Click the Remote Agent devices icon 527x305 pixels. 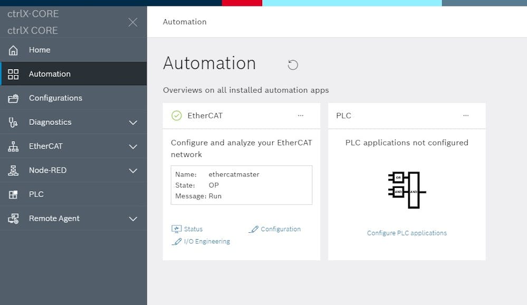pyautogui.click(x=13, y=219)
